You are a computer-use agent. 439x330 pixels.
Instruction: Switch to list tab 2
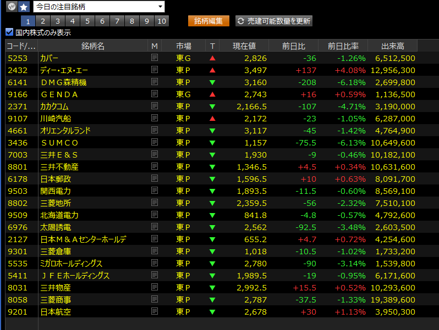click(x=43, y=21)
